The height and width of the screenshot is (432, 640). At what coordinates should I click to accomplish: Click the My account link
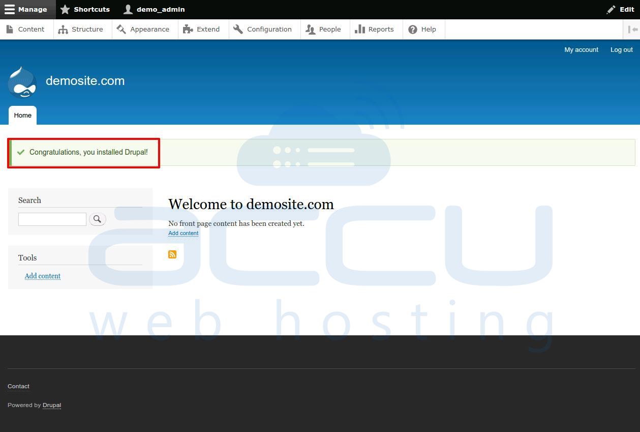pyautogui.click(x=581, y=49)
